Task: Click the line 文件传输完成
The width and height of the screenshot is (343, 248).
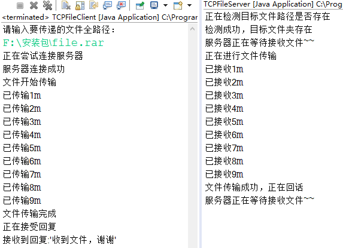Action: click(x=29, y=213)
